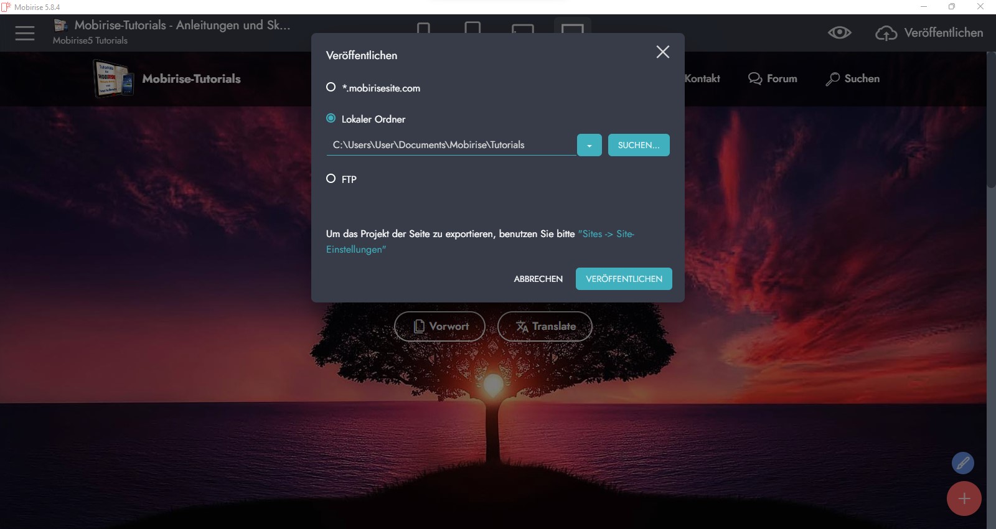The height and width of the screenshot is (529, 996).
Task: Expand the folder path dropdown arrow
Action: pyautogui.click(x=589, y=145)
